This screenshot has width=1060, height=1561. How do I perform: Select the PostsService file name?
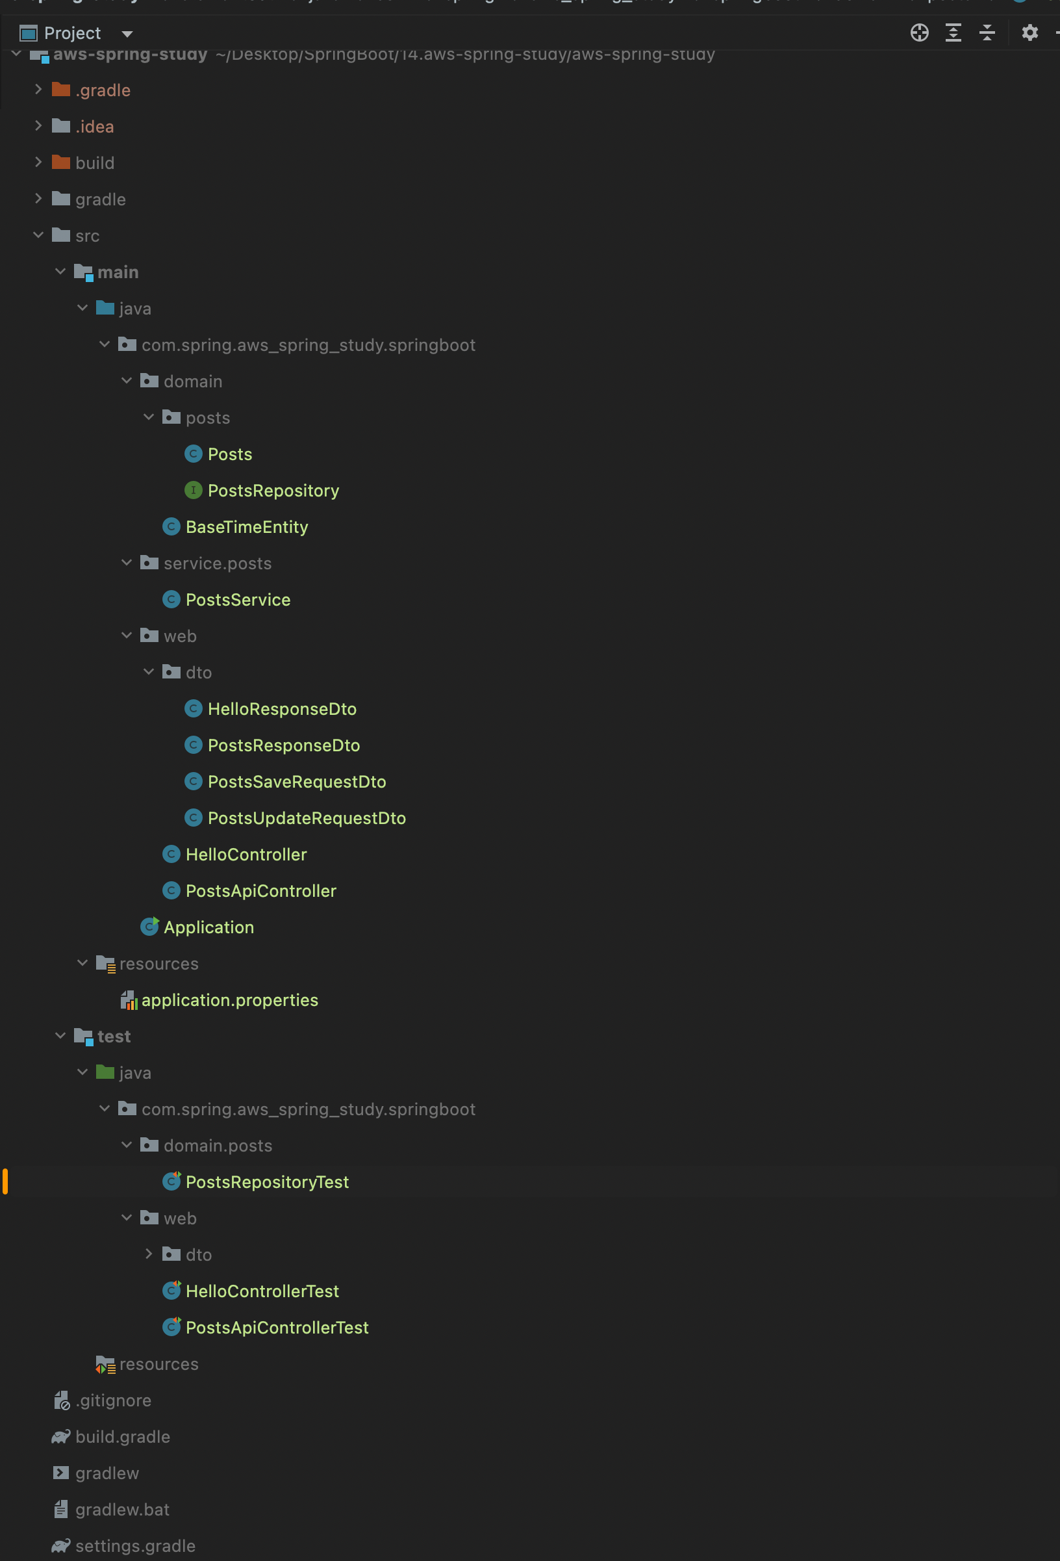click(x=238, y=600)
